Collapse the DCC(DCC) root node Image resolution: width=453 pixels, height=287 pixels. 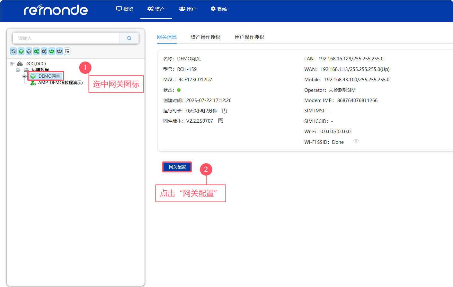point(12,64)
